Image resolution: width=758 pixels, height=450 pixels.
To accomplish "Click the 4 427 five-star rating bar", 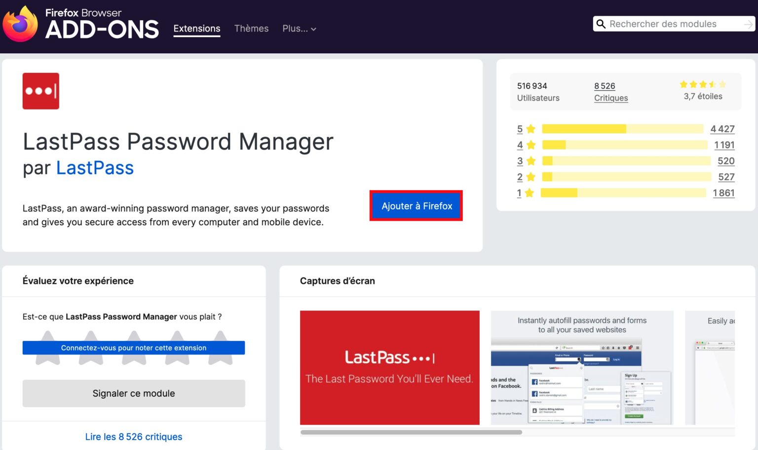I will pyautogui.click(x=622, y=129).
